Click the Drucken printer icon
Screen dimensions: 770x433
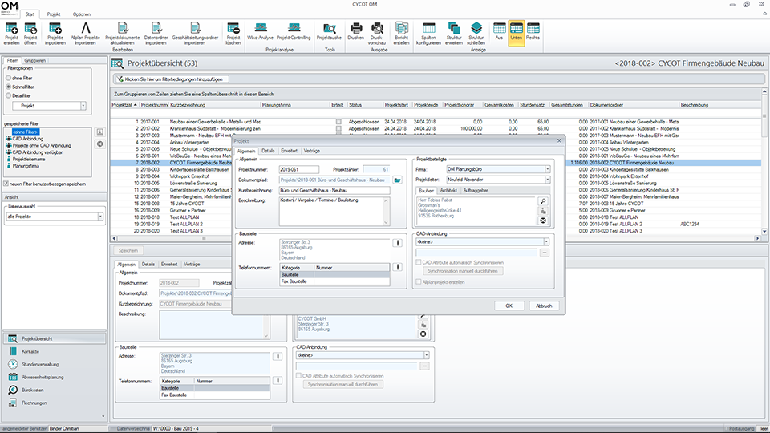(x=356, y=30)
